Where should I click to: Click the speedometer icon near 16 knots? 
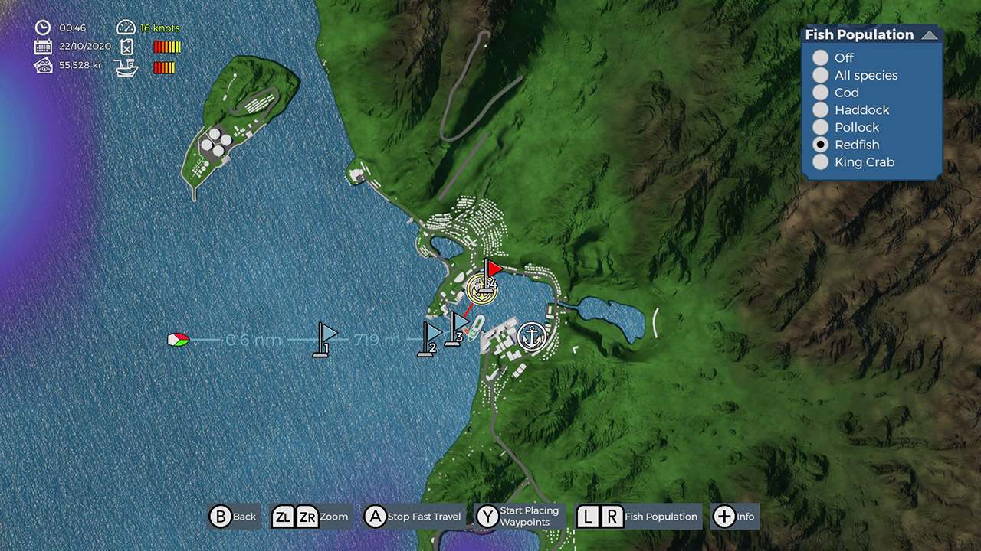point(125,28)
